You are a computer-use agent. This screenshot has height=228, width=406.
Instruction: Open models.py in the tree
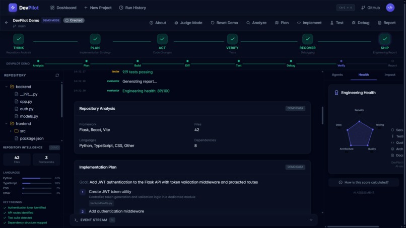click(x=29, y=116)
